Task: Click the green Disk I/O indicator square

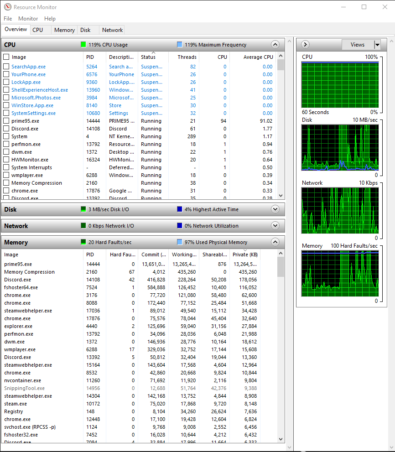Action: (83, 209)
